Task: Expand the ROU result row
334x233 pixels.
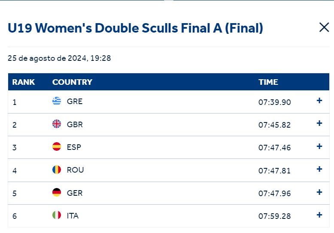Action: 319,169
